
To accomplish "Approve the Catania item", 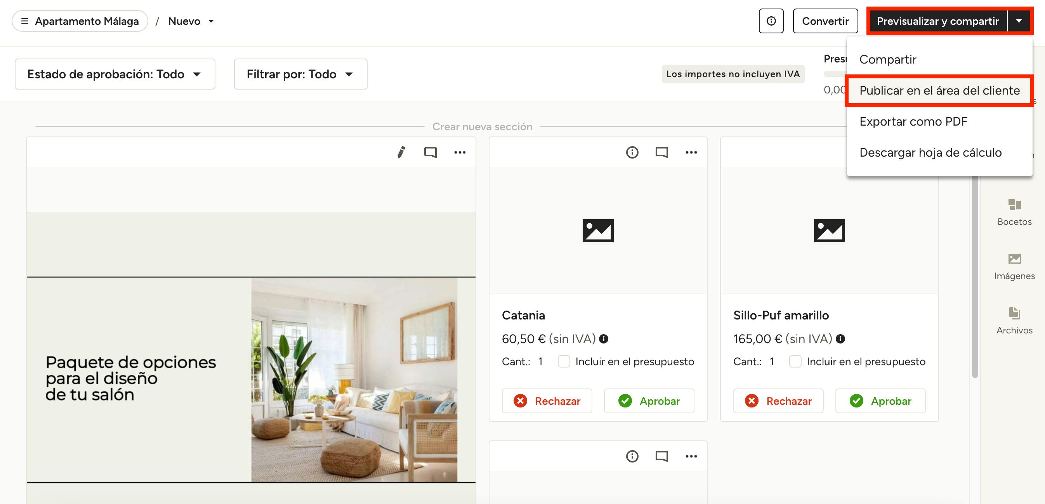I will 649,401.
